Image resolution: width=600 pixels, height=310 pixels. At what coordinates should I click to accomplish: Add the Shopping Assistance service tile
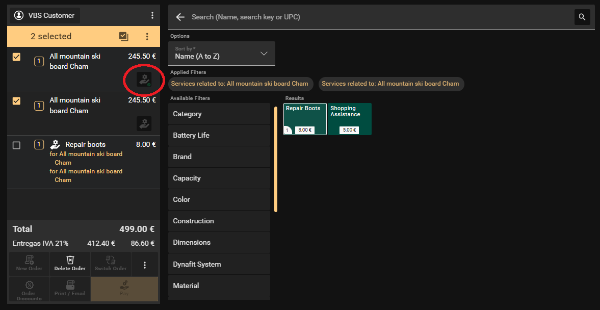click(349, 119)
